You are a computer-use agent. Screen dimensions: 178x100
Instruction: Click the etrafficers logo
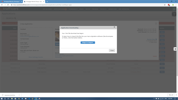9,9
